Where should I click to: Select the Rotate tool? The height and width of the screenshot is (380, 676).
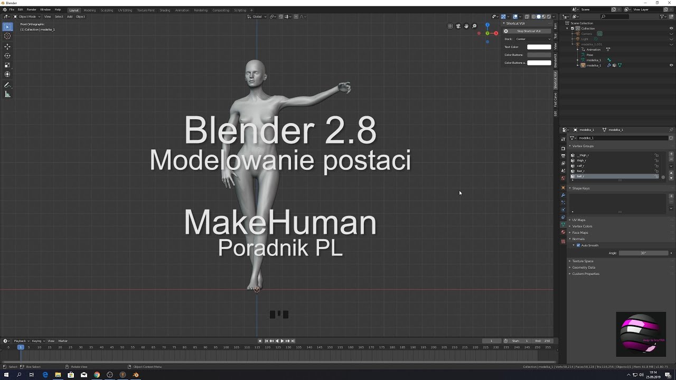7,55
